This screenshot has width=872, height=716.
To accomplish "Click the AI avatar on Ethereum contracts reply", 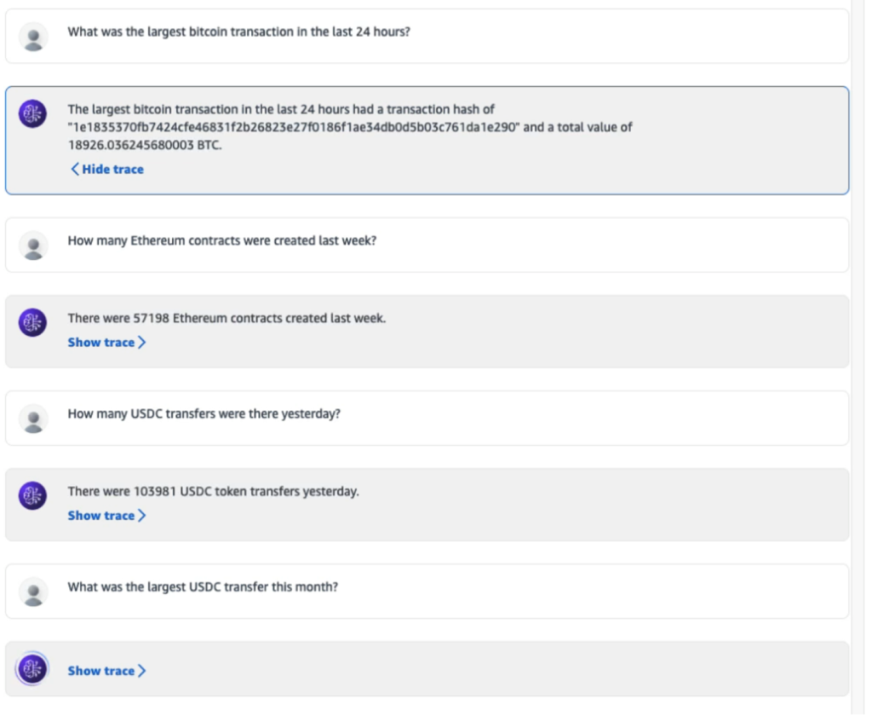I will (x=32, y=324).
